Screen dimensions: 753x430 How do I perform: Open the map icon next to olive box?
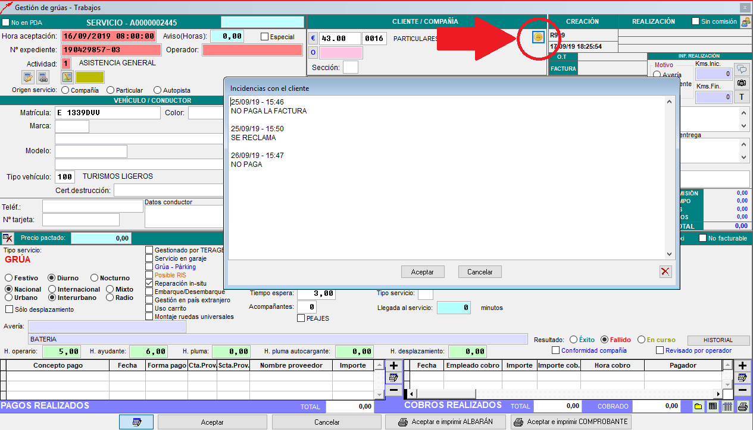(67, 77)
